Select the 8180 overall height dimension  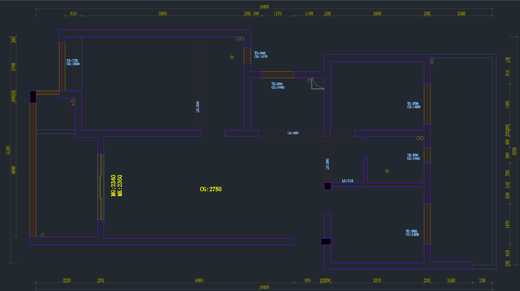pyautogui.click(x=8, y=150)
